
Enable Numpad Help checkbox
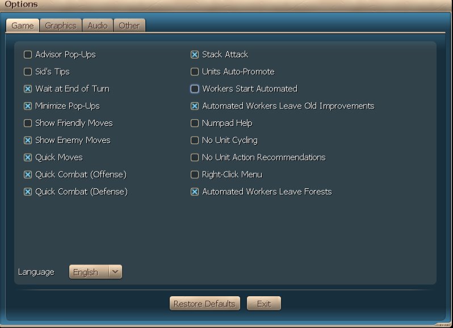[195, 123]
